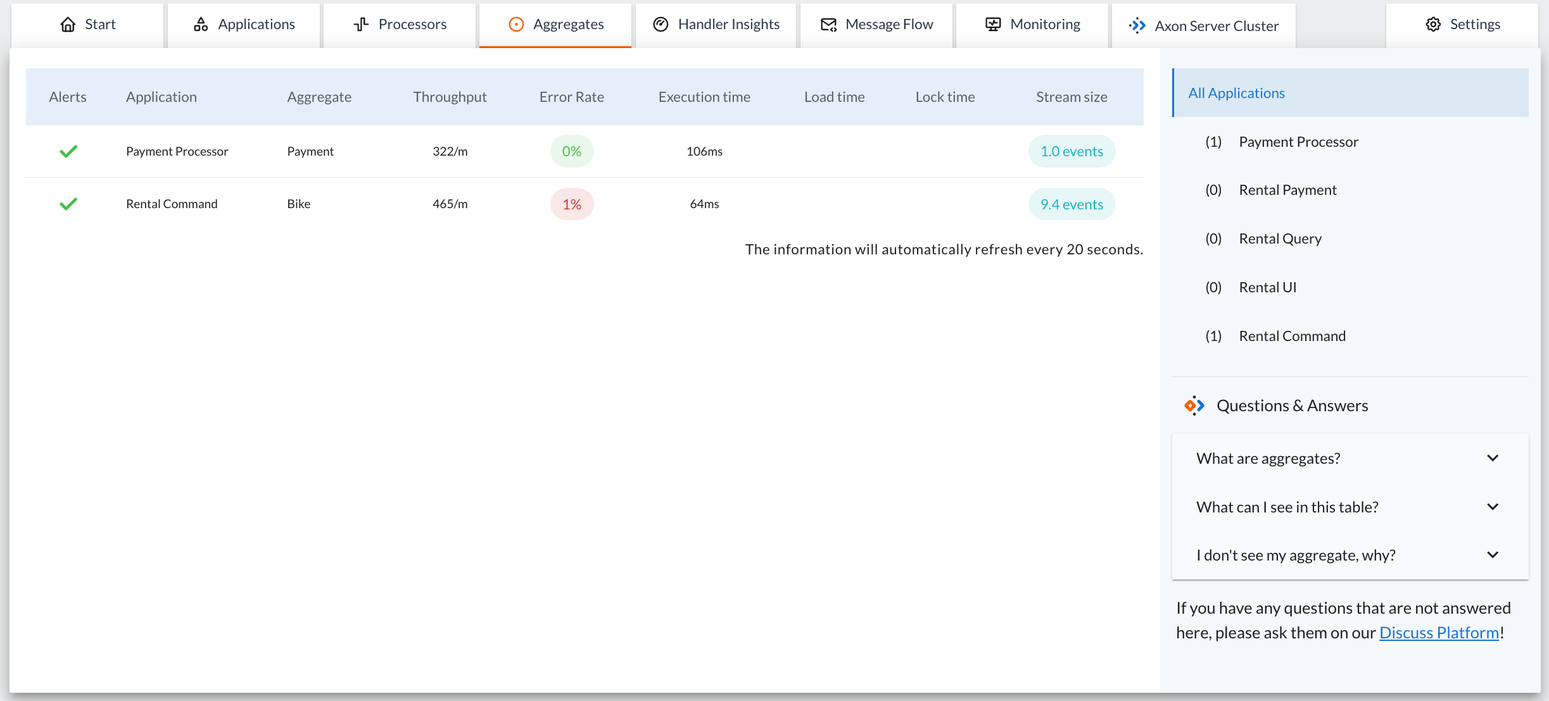Click the green alert checkmark for Payment
Screen dimensions: 1549x701
pos(68,152)
